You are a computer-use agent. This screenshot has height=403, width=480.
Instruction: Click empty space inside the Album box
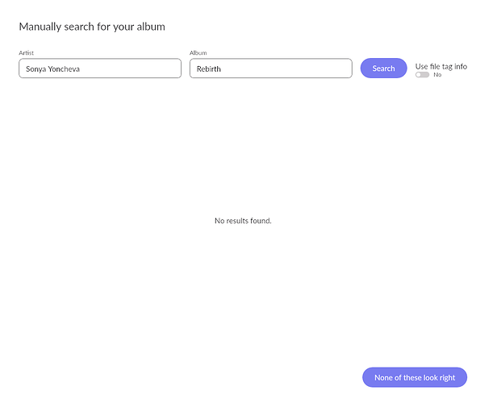click(286, 69)
